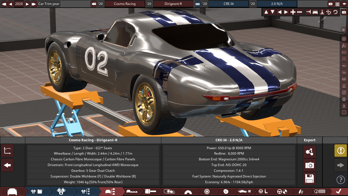Click the arrow-to-bar camera view icon
This screenshot has width=348, height=196.
[309, 12]
